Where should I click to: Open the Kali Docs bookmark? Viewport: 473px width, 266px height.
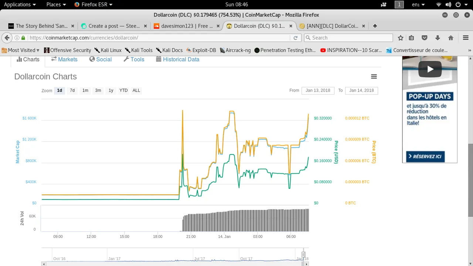[x=169, y=50]
